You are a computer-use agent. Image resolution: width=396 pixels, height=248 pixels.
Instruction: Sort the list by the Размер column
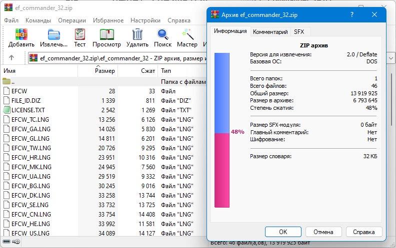point(98,71)
